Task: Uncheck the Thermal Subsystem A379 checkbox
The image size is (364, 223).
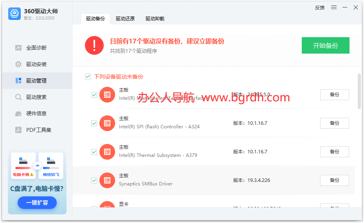Action: coord(94,152)
